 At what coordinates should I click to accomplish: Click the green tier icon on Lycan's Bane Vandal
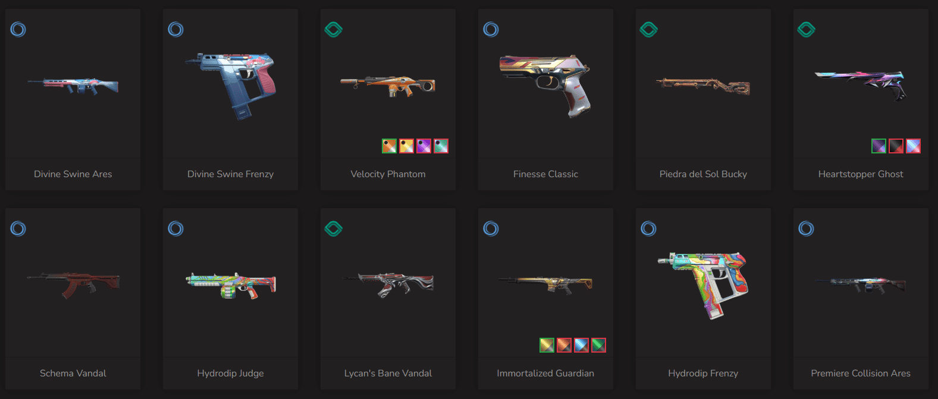pyautogui.click(x=334, y=228)
